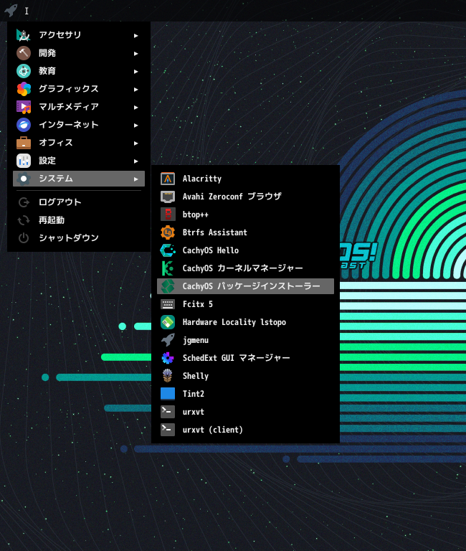Viewport: 466px width, 551px height.
Task: Click the CachyOS パッケージインストーラー icon
Action: point(168,286)
